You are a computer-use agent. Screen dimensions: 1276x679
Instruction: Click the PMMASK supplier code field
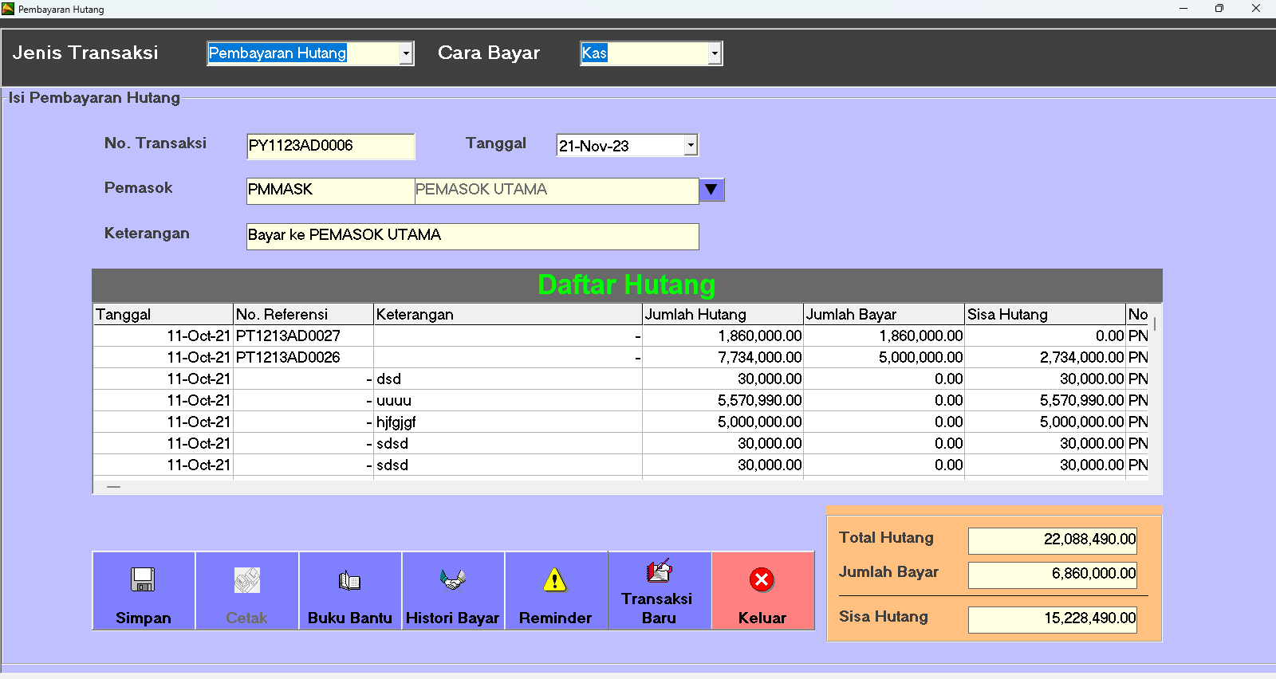(x=330, y=190)
